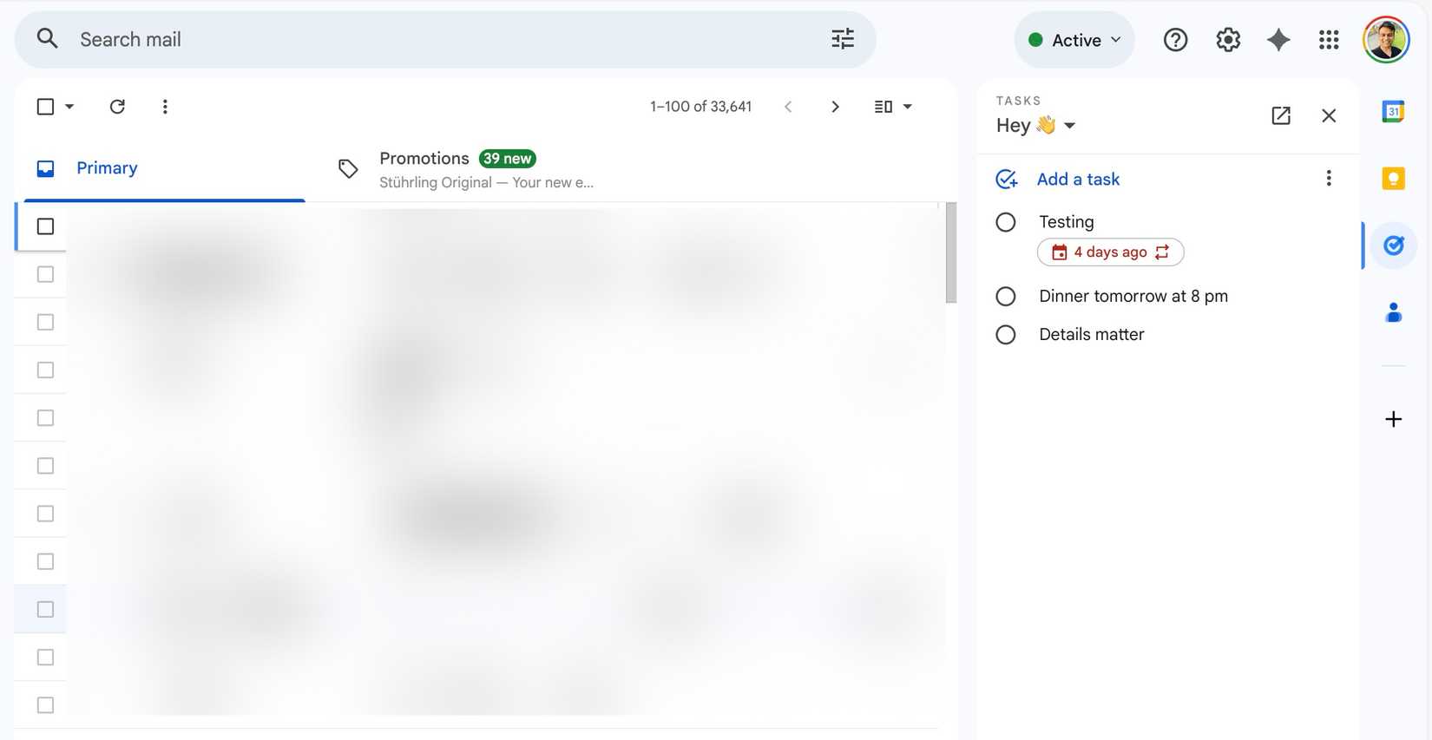Open the Active status dropdown
The width and height of the screenshot is (1432, 740).
1074,40
